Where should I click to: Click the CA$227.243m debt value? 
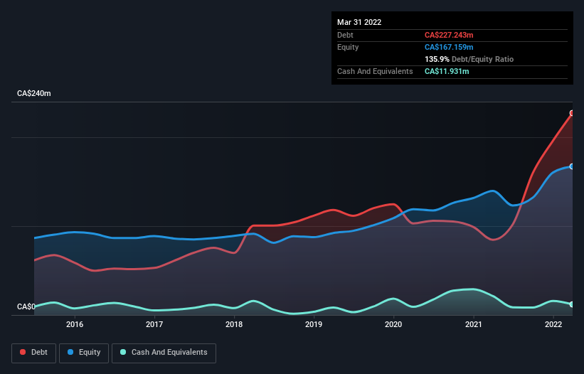click(449, 35)
